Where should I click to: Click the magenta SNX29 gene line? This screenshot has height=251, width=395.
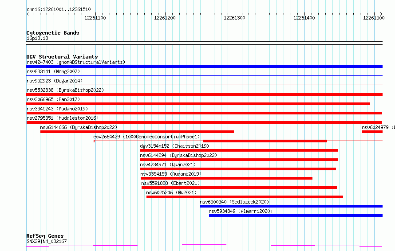pyautogui.click(x=204, y=245)
